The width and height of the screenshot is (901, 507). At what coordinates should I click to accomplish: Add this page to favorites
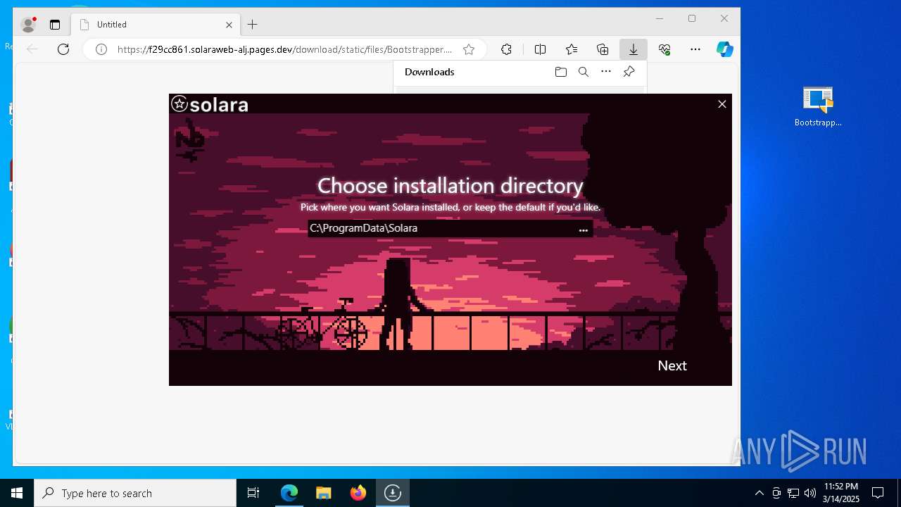tap(469, 49)
